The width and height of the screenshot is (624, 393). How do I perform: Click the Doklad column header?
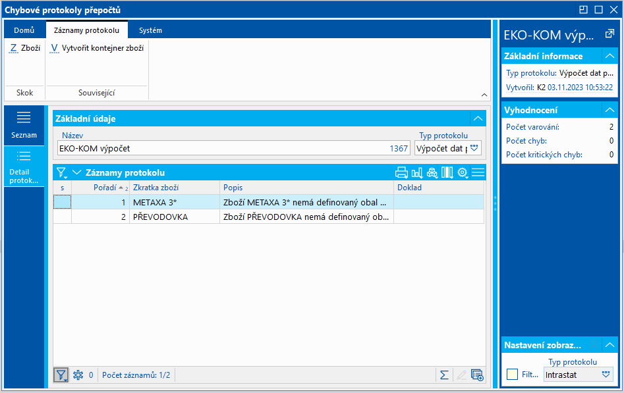439,188
